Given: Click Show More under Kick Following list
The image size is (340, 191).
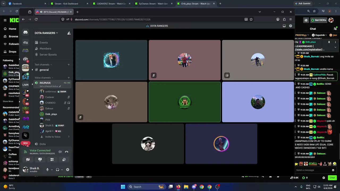Looking at the screenshot, I should pos(8,101).
